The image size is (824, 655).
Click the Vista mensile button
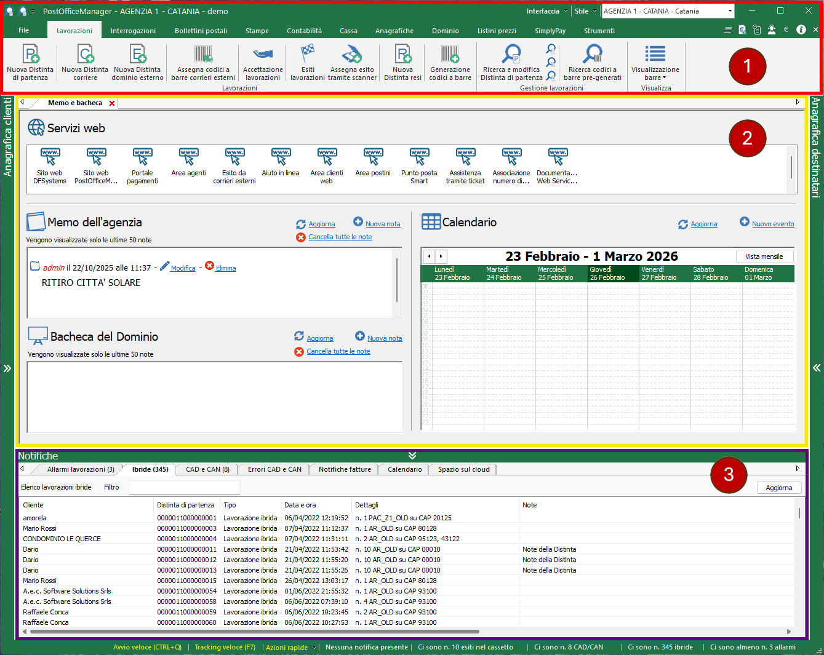764,256
